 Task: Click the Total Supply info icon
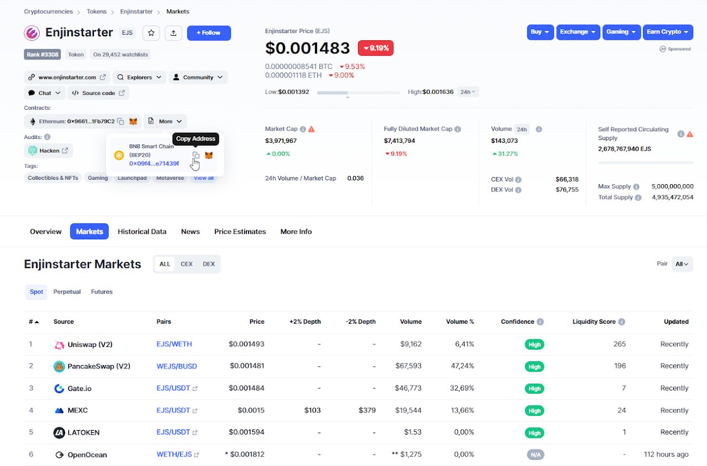tap(638, 197)
